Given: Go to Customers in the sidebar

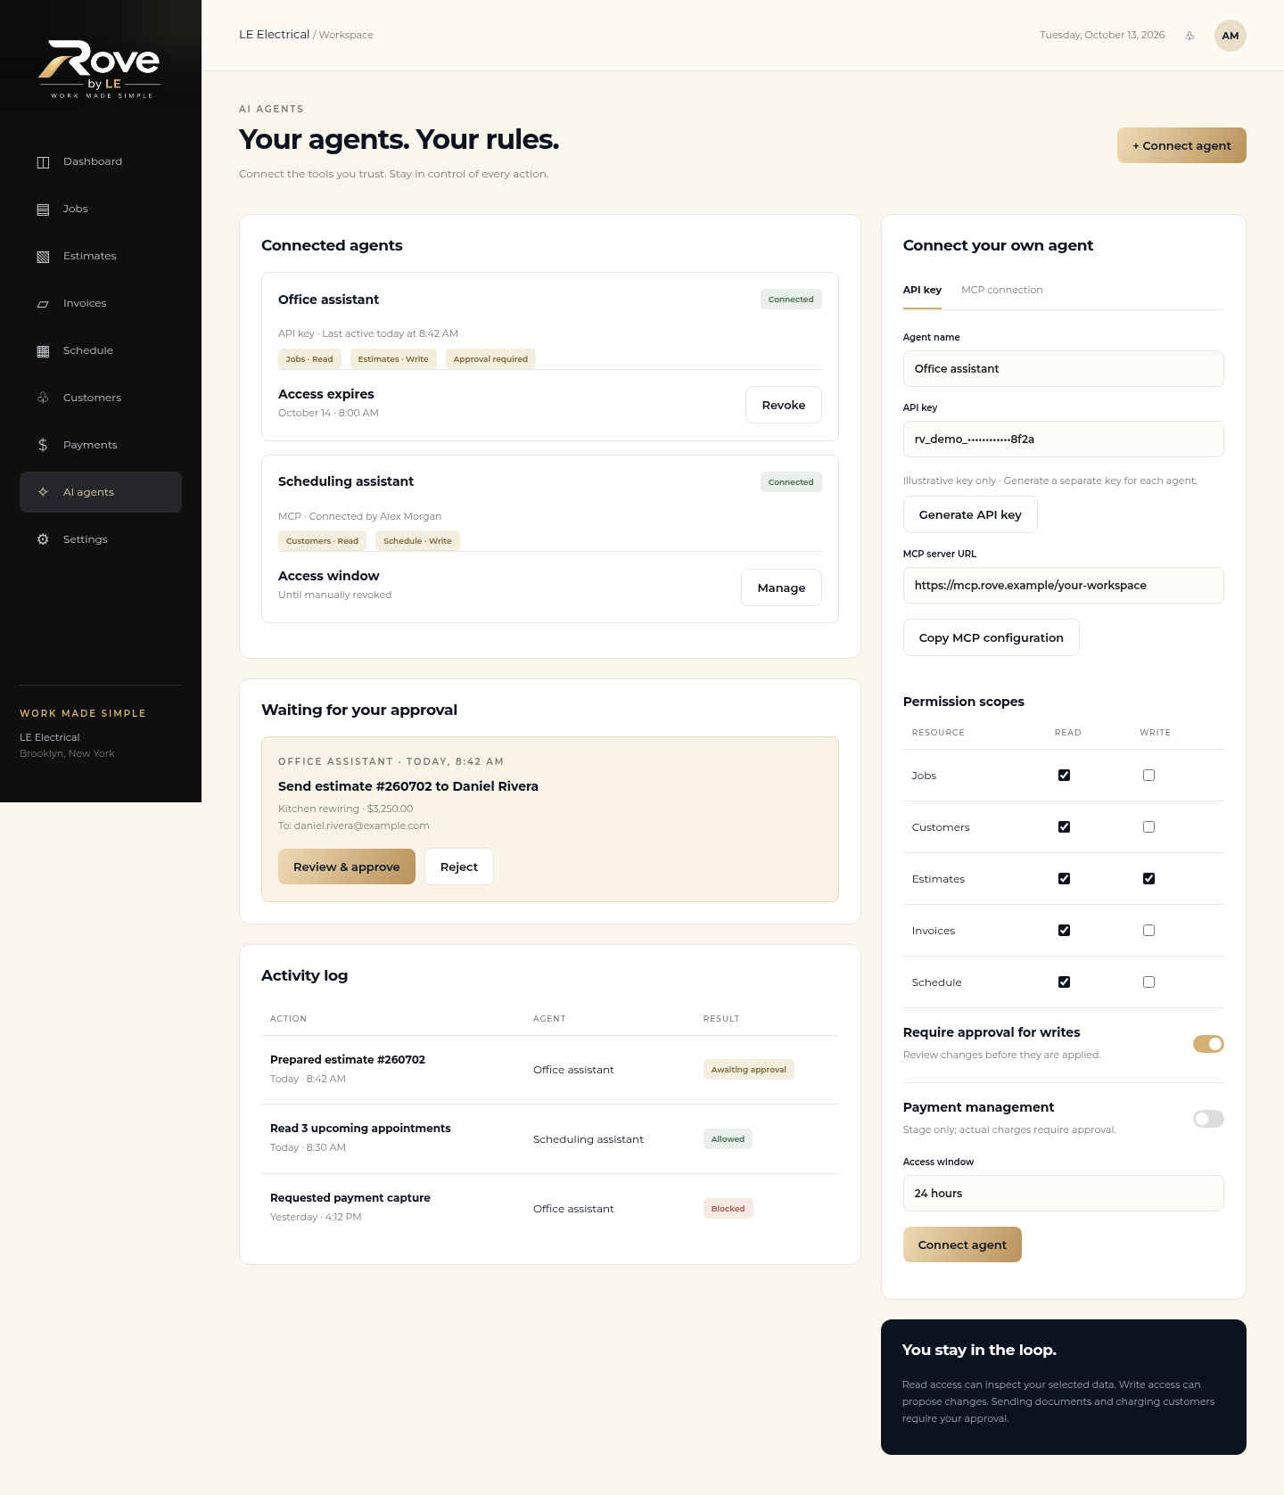Looking at the screenshot, I should [x=101, y=398].
